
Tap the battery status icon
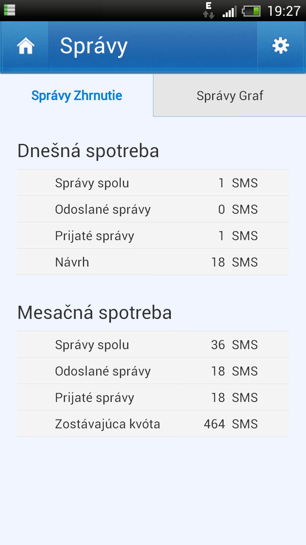click(x=252, y=11)
